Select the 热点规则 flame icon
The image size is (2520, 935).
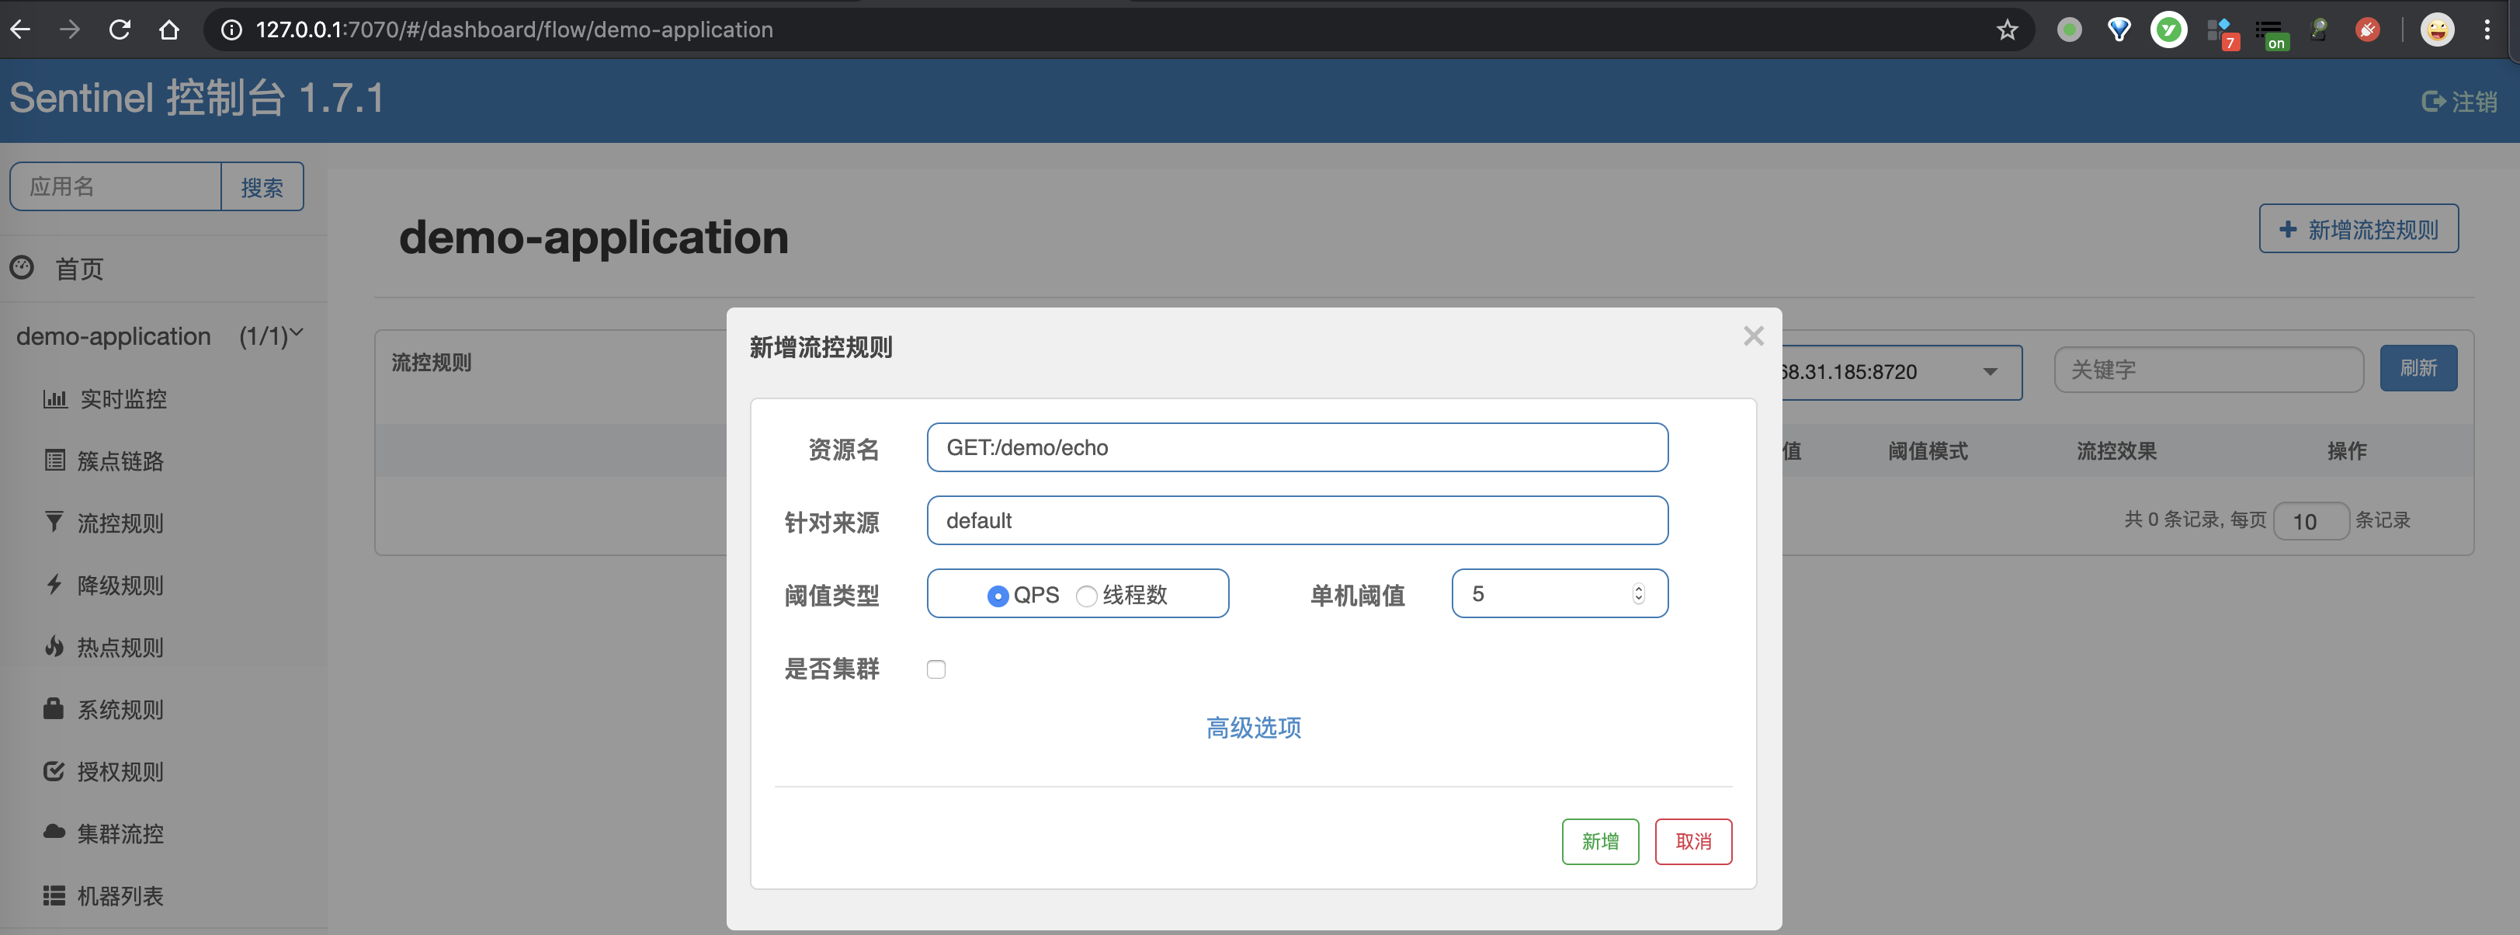pyautogui.click(x=55, y=646)
